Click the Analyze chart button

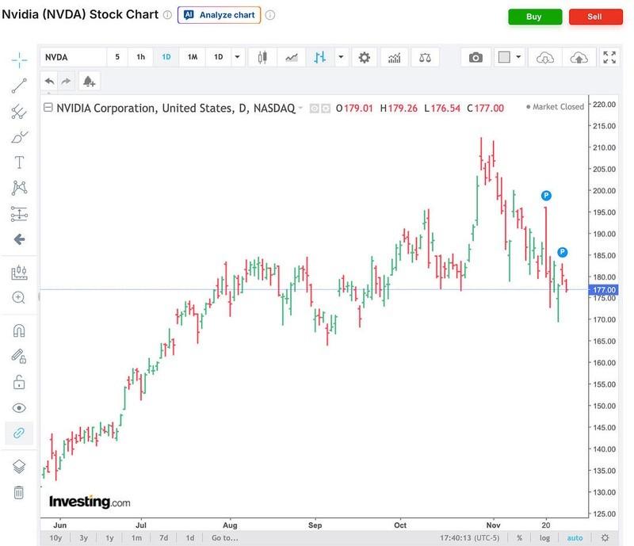point(219,15)
